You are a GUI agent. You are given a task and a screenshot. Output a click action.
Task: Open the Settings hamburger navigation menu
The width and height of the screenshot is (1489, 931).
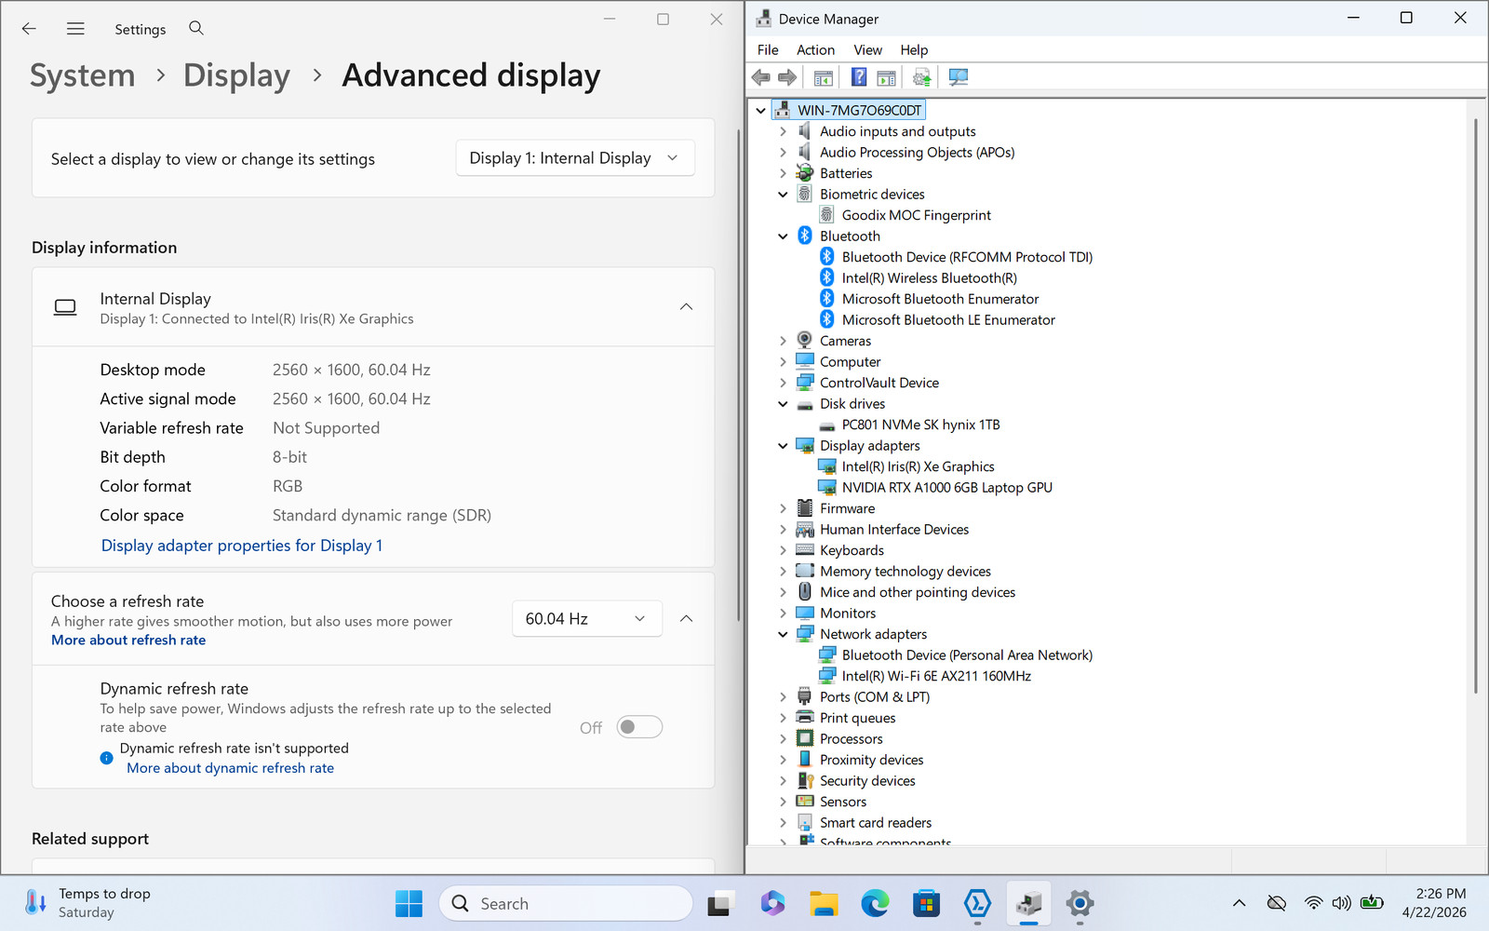(75, 29)
